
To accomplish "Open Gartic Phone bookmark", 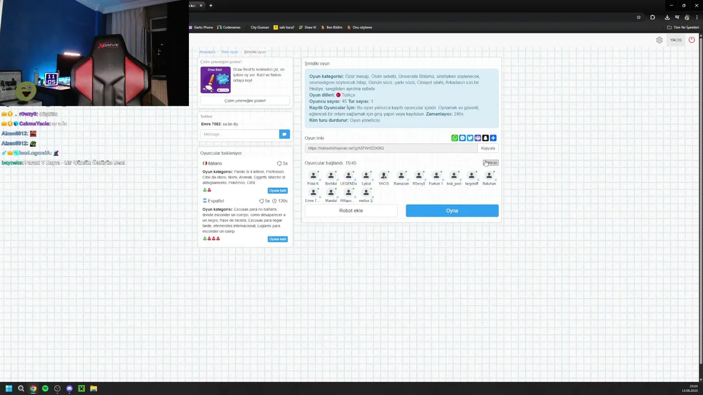I will (200, 27).
